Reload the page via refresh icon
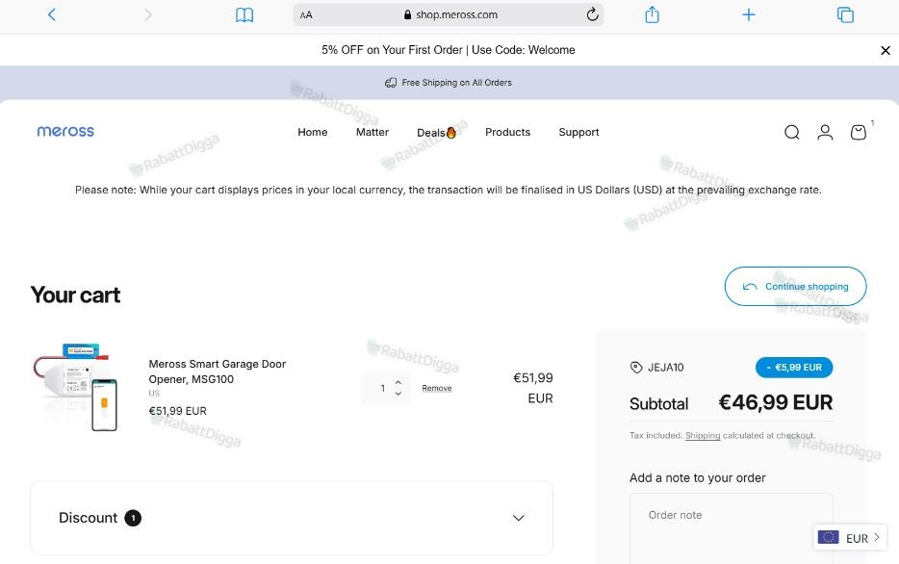Image resolution: width=899 pixels, height=564 pixels. click(x=592, y=14)
